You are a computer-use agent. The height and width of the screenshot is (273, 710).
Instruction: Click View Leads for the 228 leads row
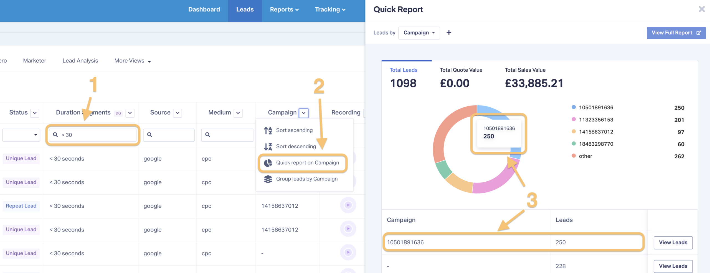tap(673, 266)
